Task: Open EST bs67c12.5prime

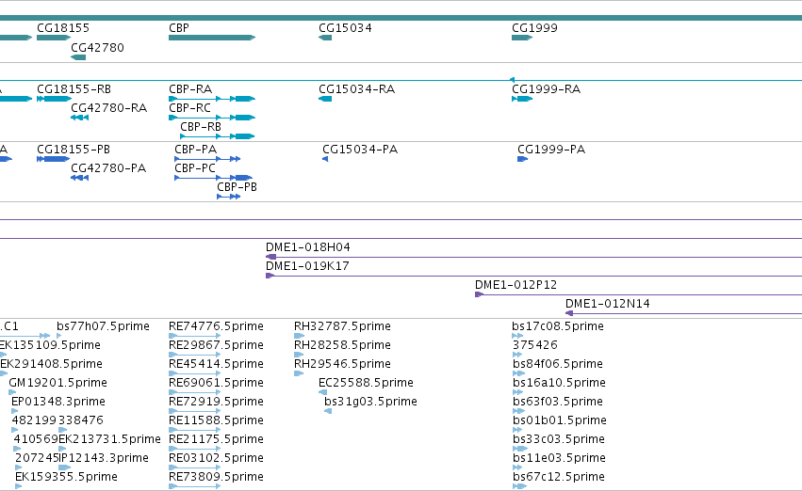Action: click(559, 477)
